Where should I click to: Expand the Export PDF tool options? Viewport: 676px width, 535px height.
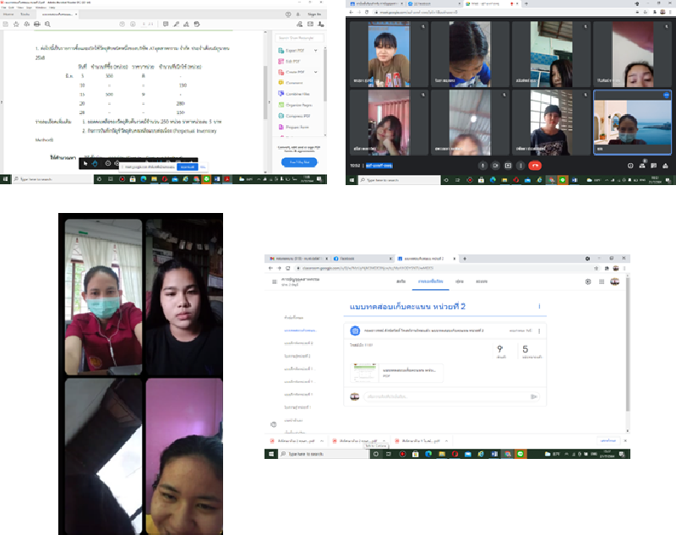click(313, 50)
